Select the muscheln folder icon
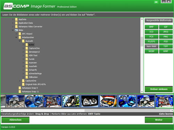This screenshot has width=174, height=130. (27, 66)
